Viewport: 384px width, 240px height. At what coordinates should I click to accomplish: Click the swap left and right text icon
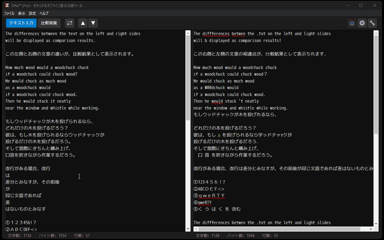click(70, 23)
